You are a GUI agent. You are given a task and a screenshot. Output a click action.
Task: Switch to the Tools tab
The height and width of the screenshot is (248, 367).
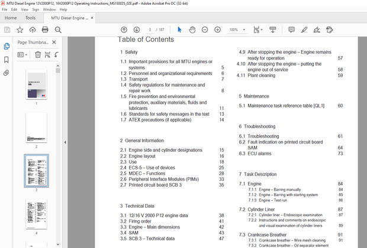30,18
